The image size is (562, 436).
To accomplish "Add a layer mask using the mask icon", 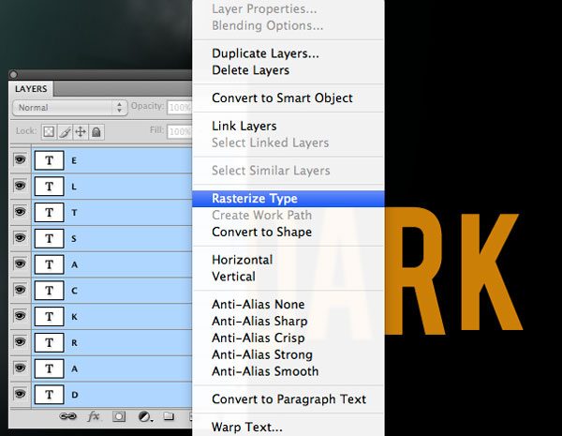I will pos(119,415).
